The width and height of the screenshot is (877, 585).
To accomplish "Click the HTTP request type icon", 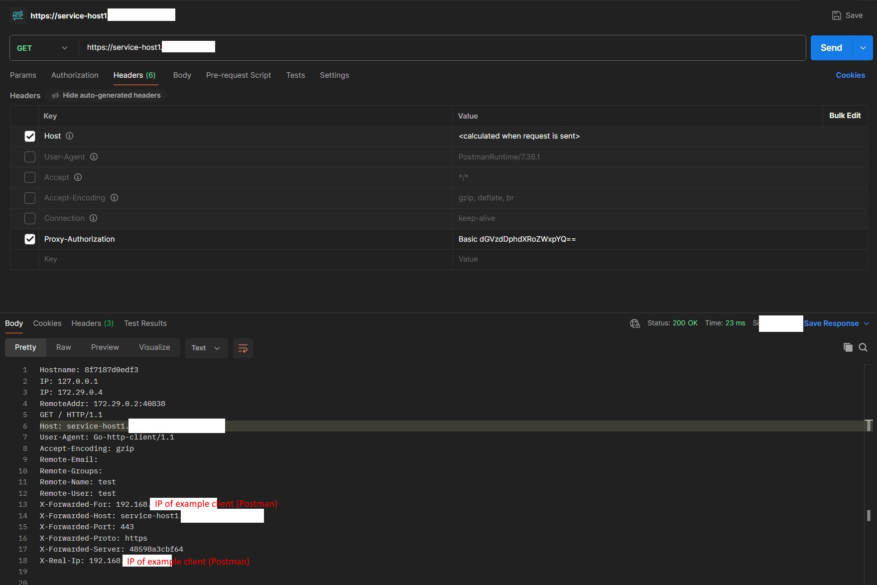I will (18, 15).
